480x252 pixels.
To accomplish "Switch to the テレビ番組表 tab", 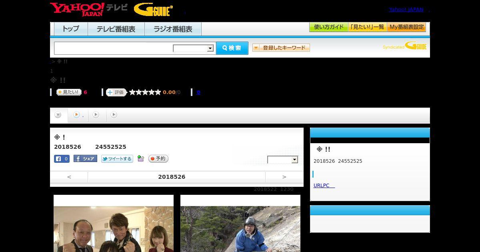I will click(116, 29).
